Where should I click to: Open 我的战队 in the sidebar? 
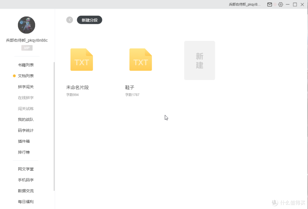pyautogui.click(x=26, y=120)
